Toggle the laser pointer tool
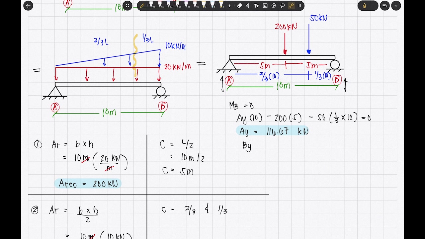Viewport: 425px width, 239px height. click(x=292, y=6)
